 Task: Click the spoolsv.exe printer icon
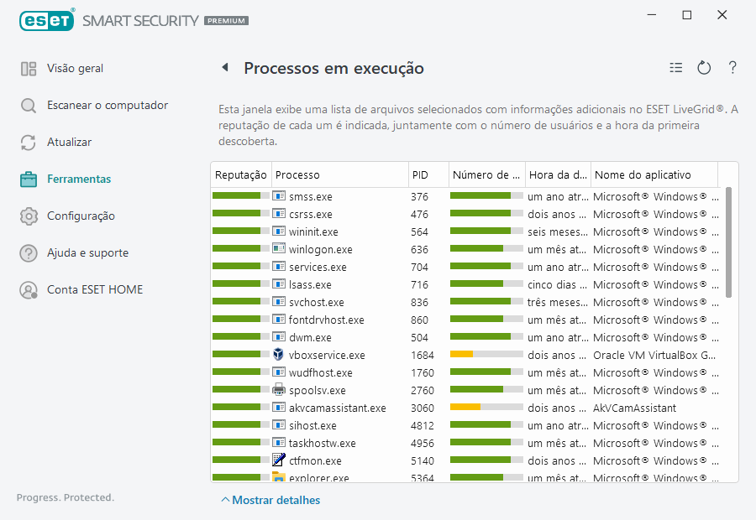(x=279, y=390)
